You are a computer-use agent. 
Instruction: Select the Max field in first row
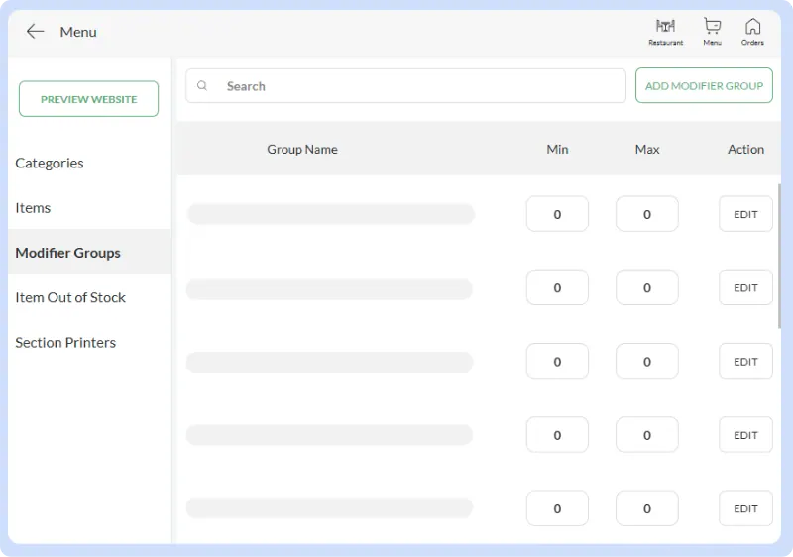pos(647,214)
